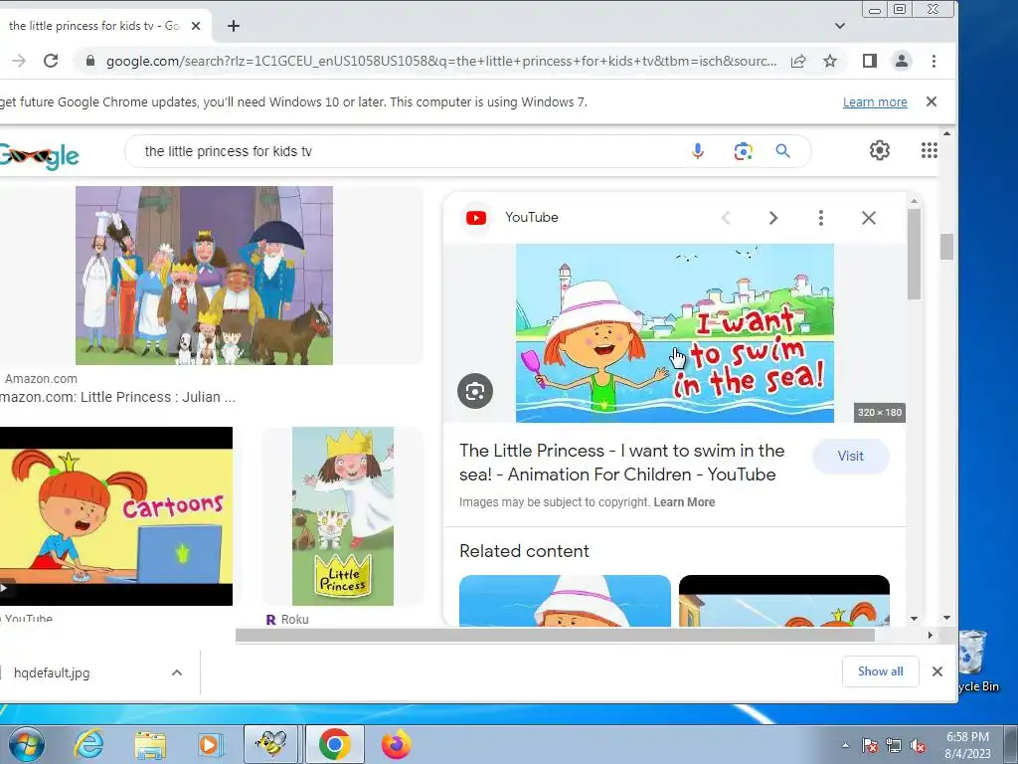Open the Cartoons YouTube video thumbnail
1018x764 pixels.
click(x=115, y=516)
